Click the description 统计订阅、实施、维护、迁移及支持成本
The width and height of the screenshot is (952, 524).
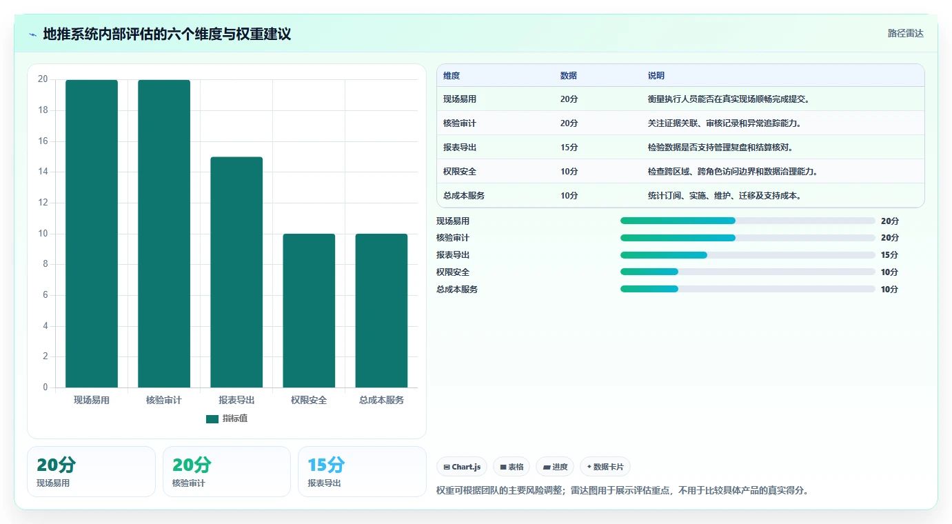point(725,196)
